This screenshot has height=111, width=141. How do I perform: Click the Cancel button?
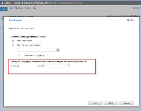[x=127, y=103]
